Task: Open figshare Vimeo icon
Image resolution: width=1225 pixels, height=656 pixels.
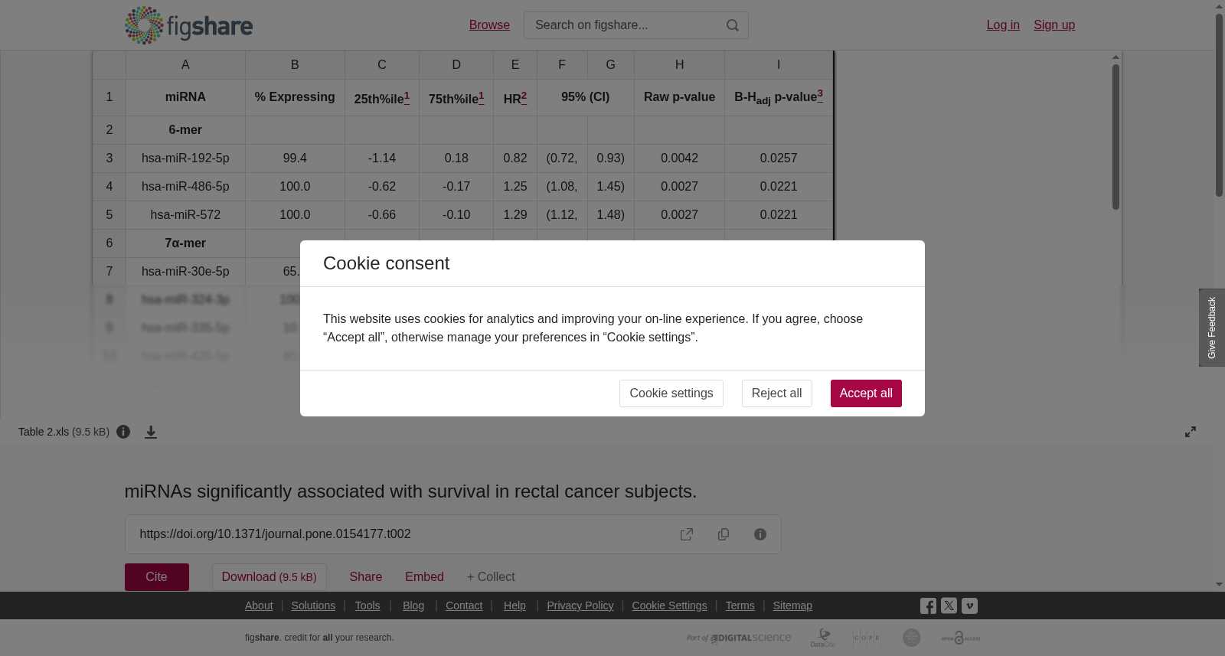Action: point(969,605)
